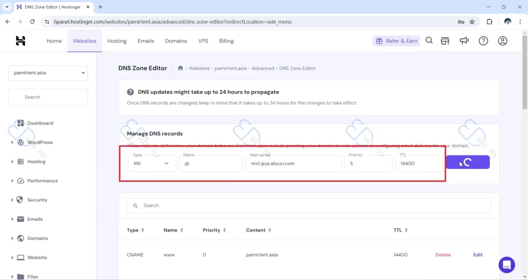Open the search magnifier in top bar

click(x=429, y=41)
